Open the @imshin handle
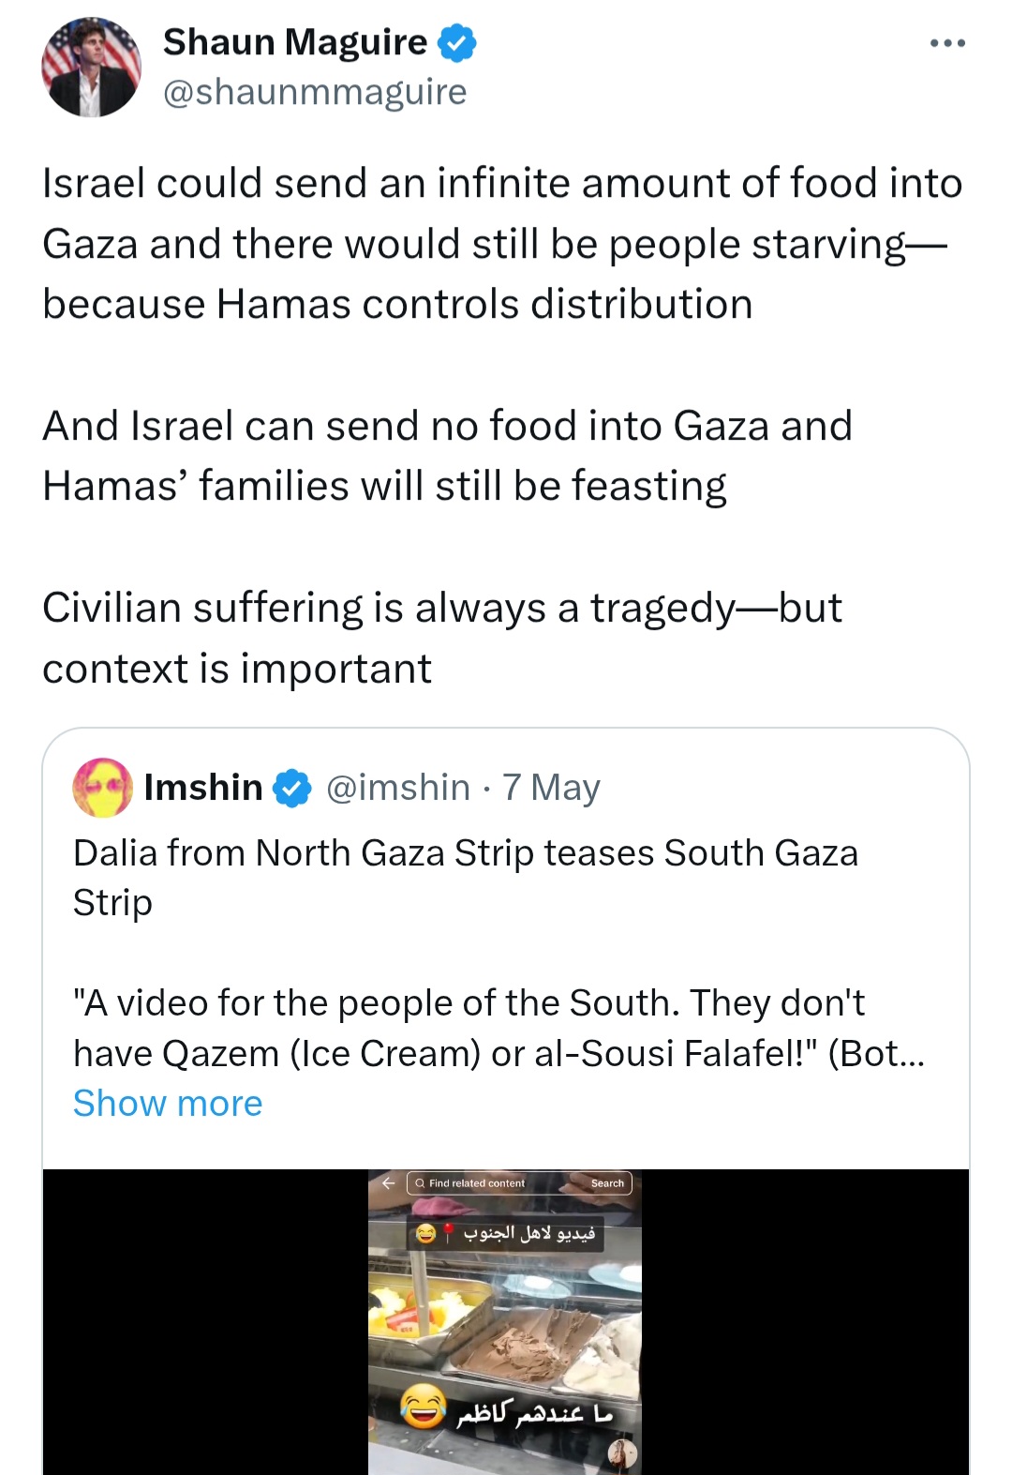1012x1475 pixels. (x=398, y=788)
